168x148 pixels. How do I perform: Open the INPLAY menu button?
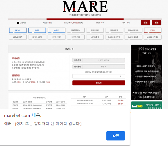pos(18,30)
